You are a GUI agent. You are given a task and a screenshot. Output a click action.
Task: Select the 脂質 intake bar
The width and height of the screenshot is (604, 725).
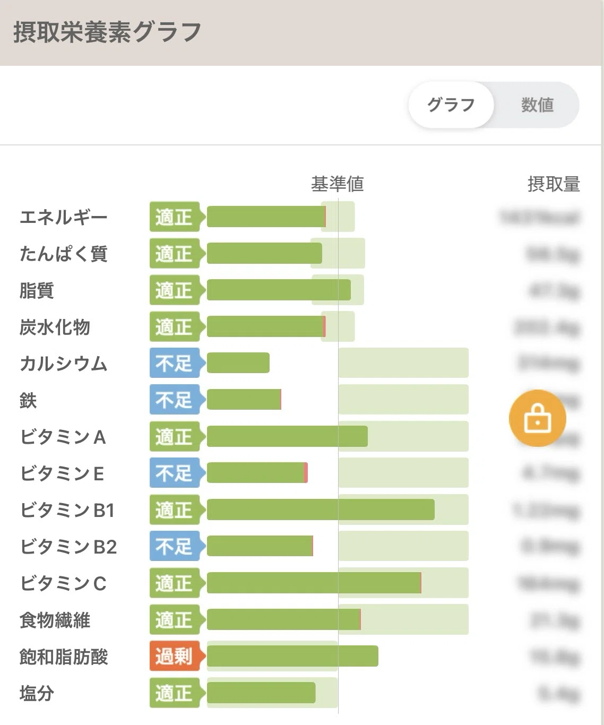coord(279,290)
